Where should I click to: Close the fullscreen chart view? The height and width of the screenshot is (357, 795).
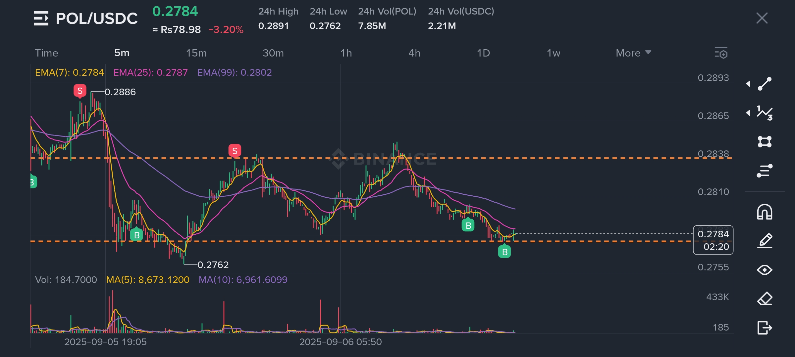[762, 18]
